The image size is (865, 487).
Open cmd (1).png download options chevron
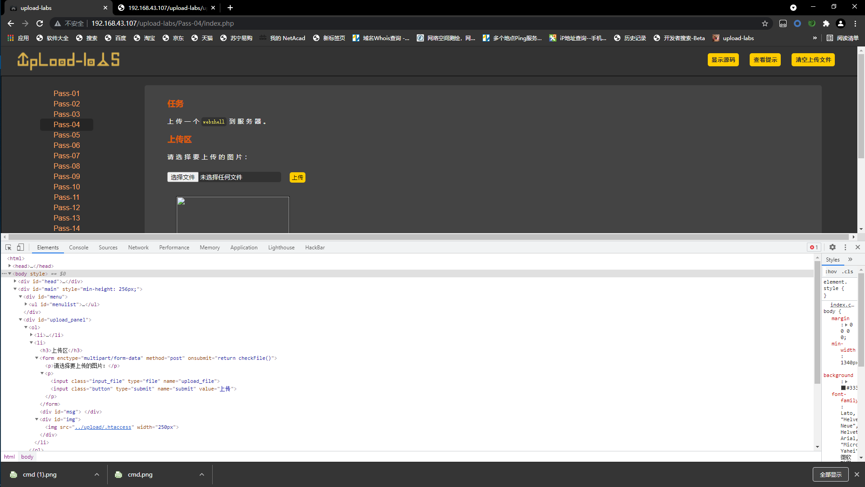coord(97,474)
